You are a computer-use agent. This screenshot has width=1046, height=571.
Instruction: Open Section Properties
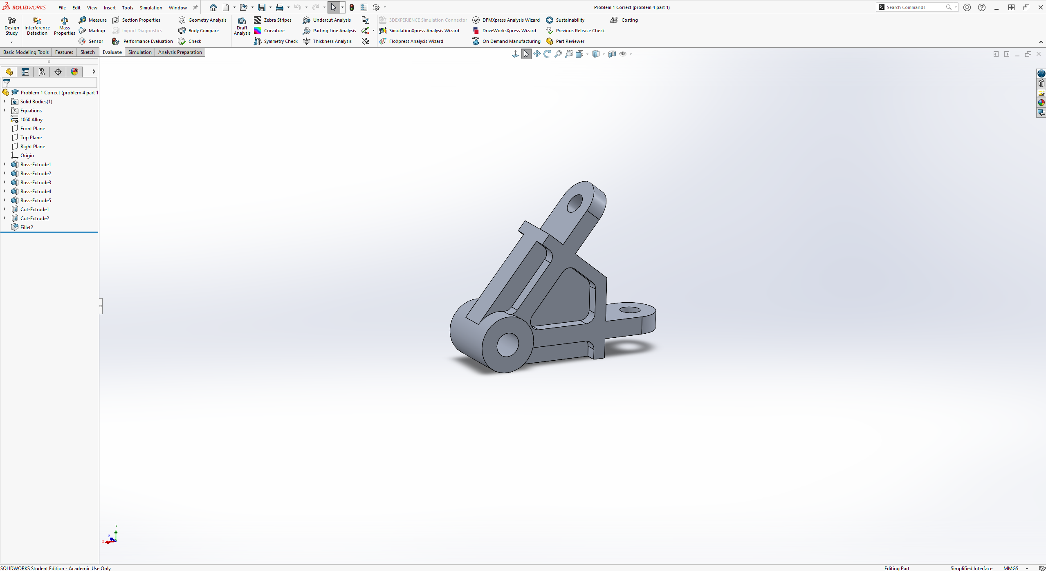click(137, 20)
